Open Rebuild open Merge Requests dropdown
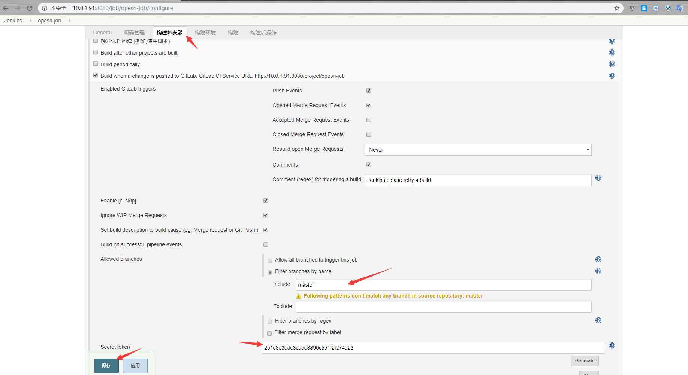688x375 pixels. (x=478, y=150)
